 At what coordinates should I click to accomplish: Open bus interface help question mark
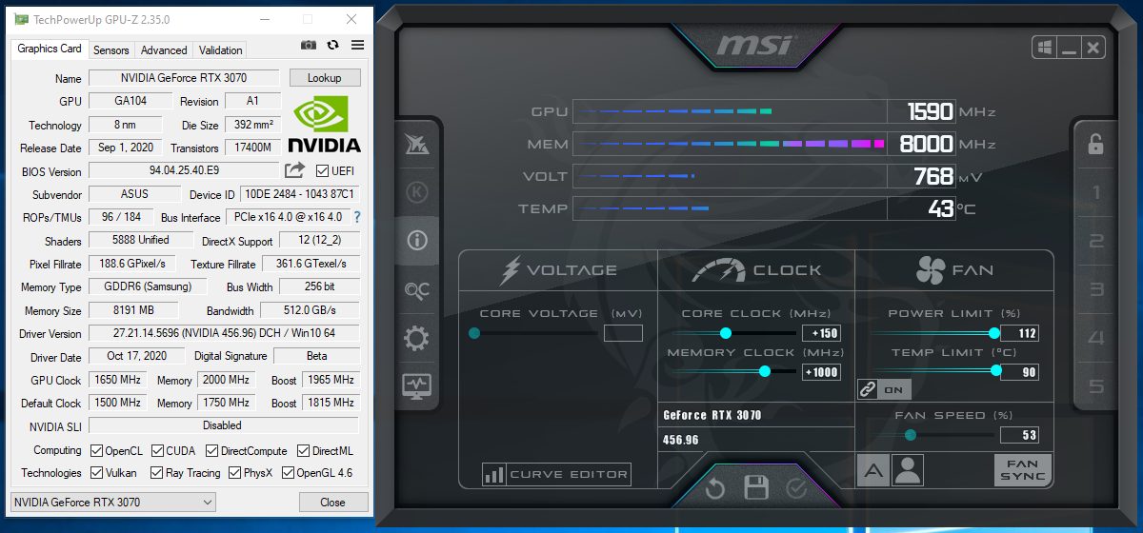coord(358,217)
